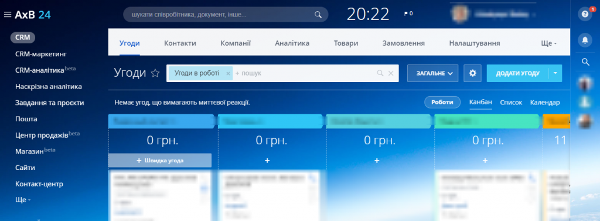Viewport: 600px width, 221px height.
Task: Clear the deals filter with the X icon
Action: (391, 73)
